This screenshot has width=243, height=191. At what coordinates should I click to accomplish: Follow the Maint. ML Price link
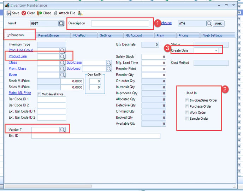[x=20, y=93]
